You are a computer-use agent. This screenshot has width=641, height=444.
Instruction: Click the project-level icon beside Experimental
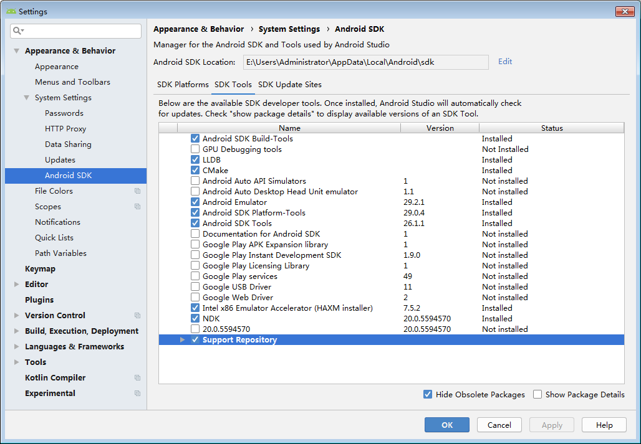click(137, 394)
